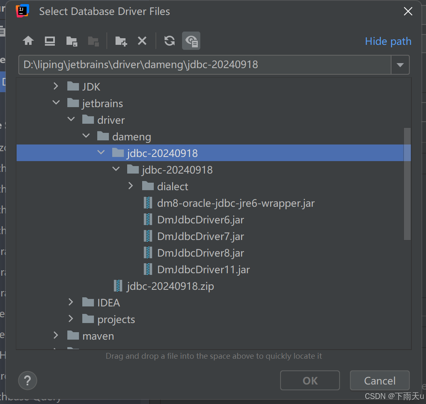
Task: Click the Cancel button
Action: point(379,380)
